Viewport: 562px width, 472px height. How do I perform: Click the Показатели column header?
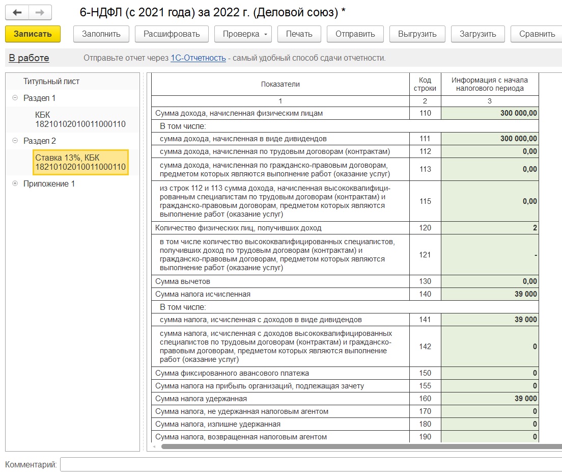click(280, 84)
